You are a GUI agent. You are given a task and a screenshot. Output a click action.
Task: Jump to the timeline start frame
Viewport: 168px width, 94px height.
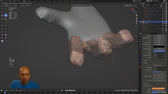point(66,90)
